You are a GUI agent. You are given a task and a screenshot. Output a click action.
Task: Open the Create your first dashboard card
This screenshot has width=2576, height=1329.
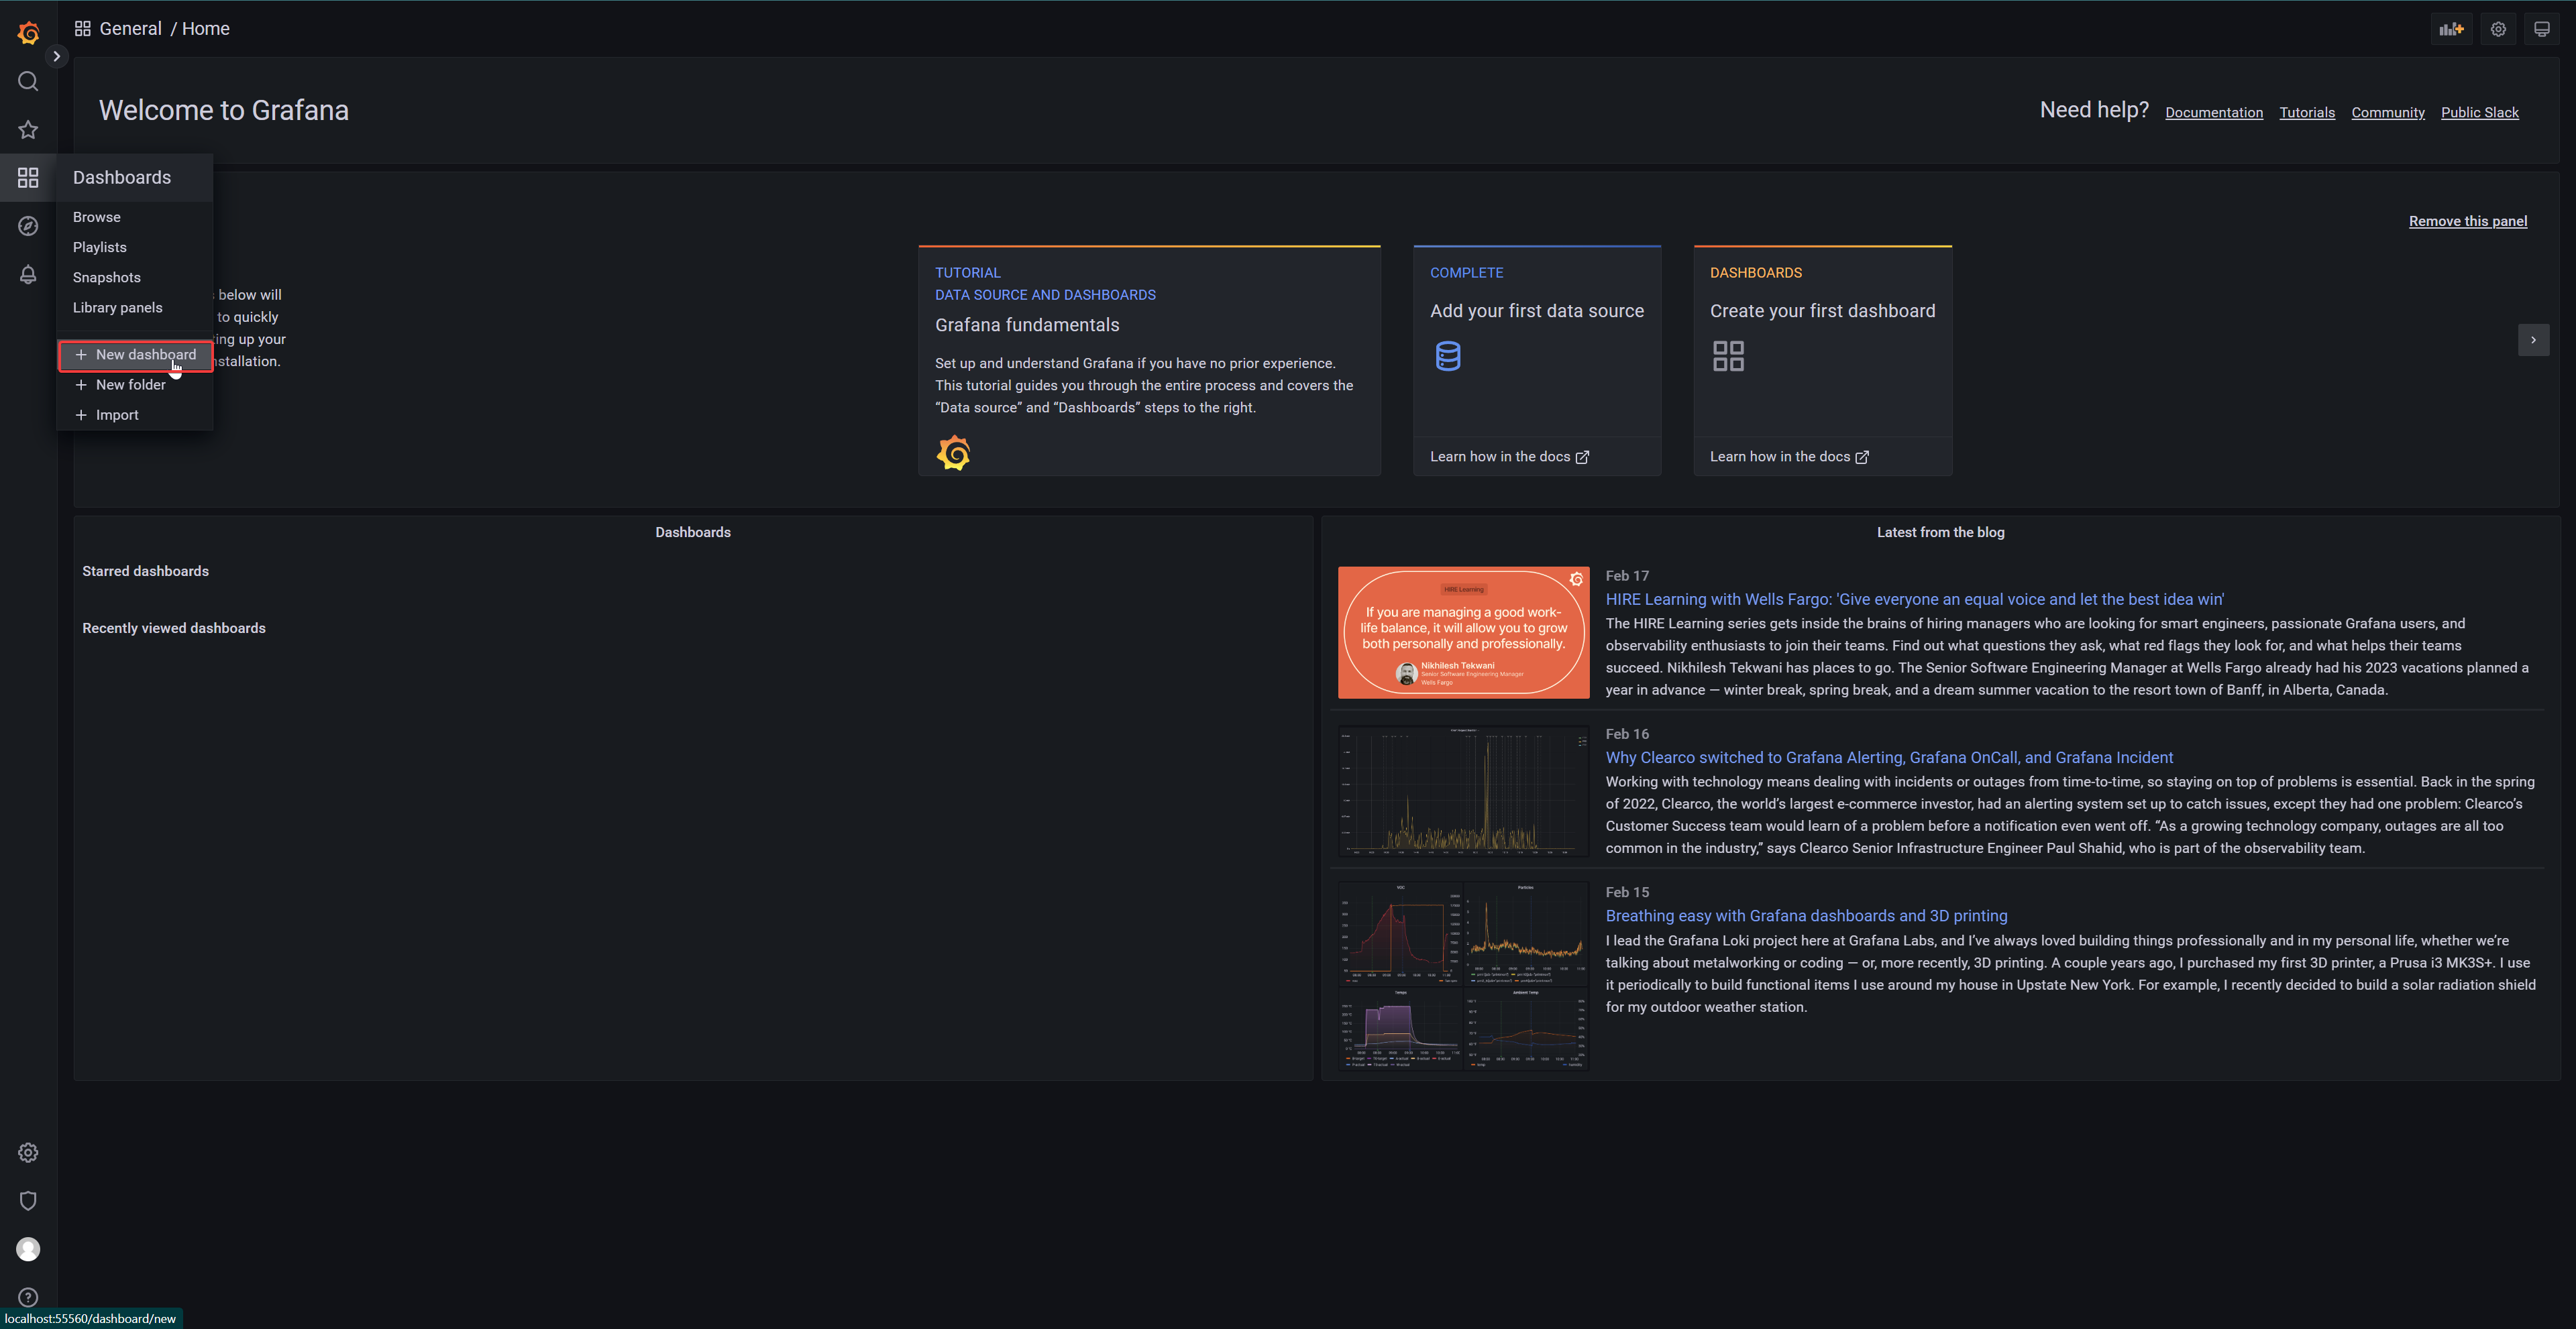pyautogui.click(x=1822, y=361)
